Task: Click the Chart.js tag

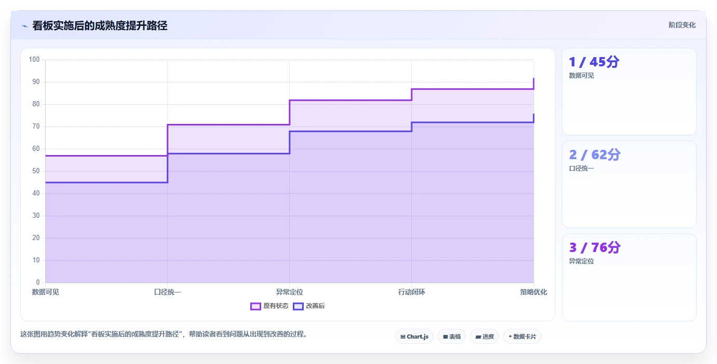Action: coord(414,337)
